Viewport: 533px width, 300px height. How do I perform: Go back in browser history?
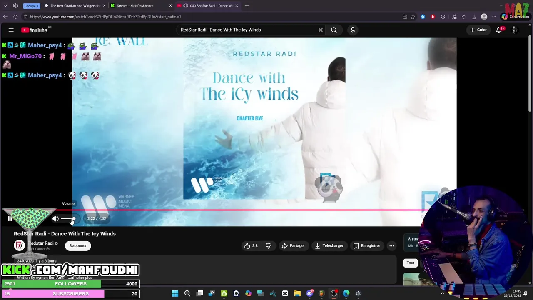coord(5,17)
